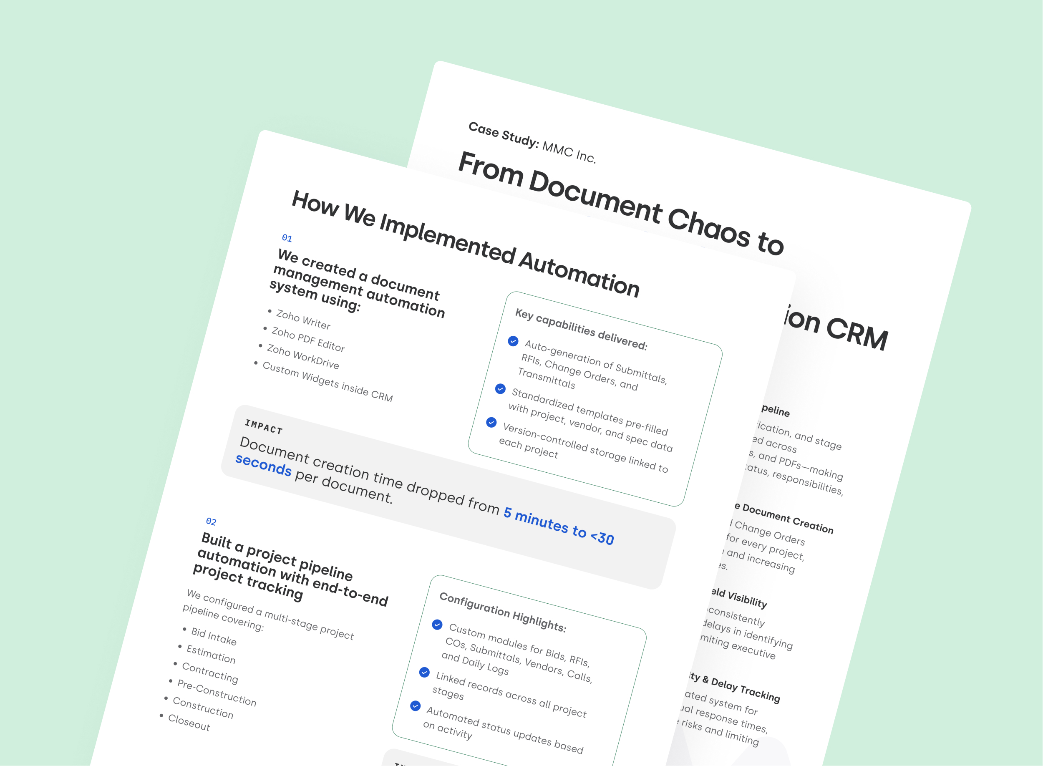Click checkmark icon beside Auto-generation of Submittals

coord(513,341)
